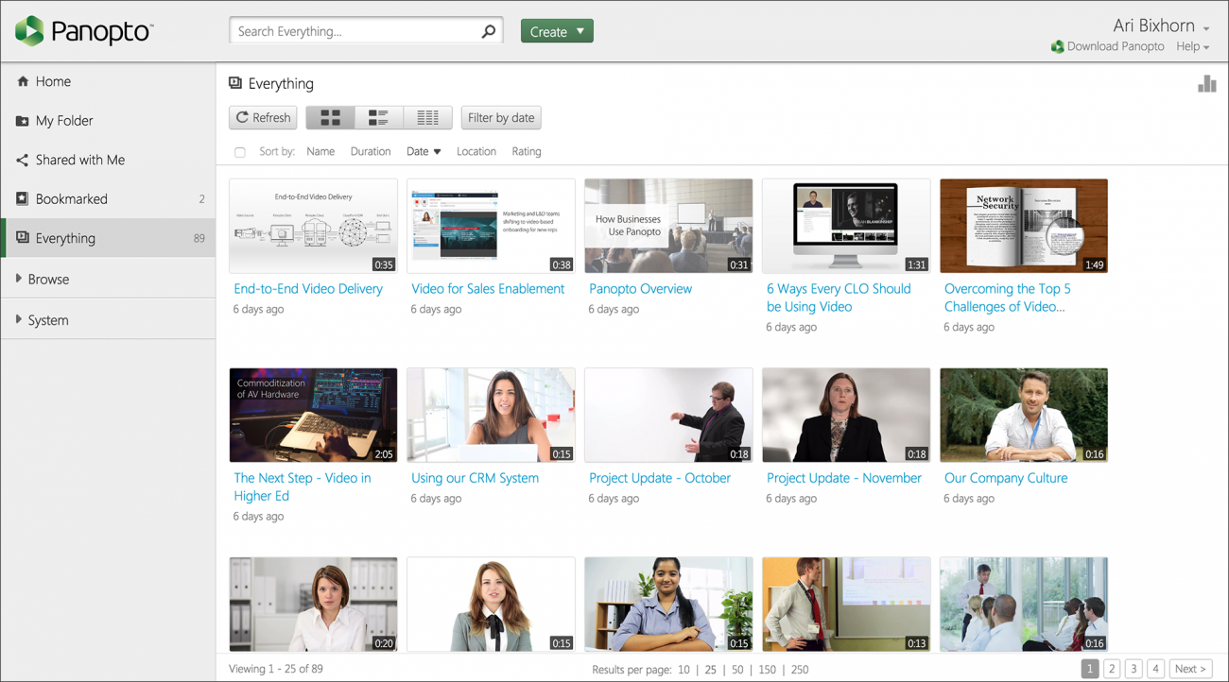
Task: Switch to the list view icon
Action: 378,117
